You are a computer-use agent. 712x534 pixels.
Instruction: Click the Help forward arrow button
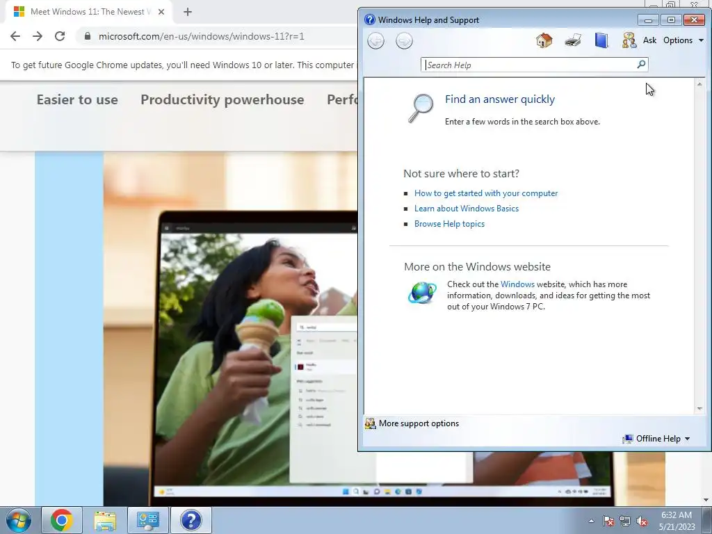tap(404, 41)
